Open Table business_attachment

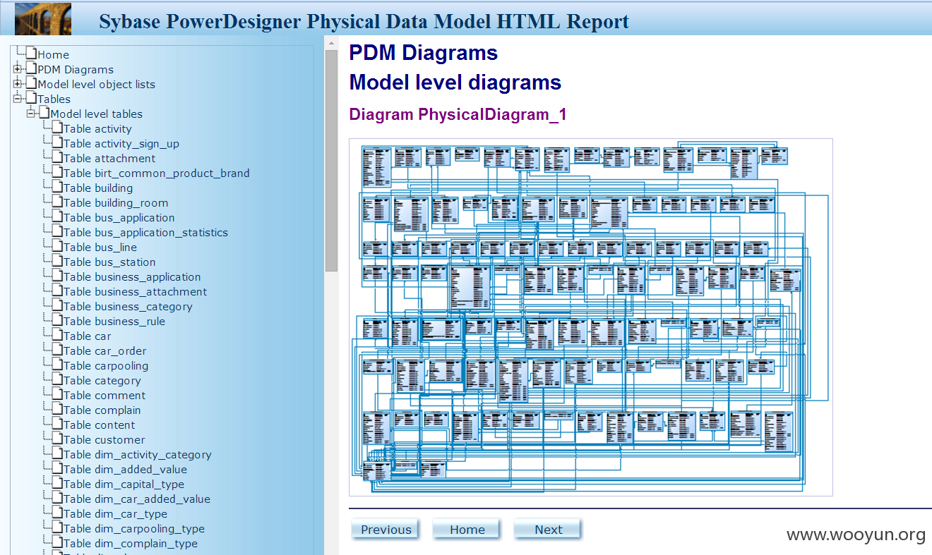click(136, 291)
